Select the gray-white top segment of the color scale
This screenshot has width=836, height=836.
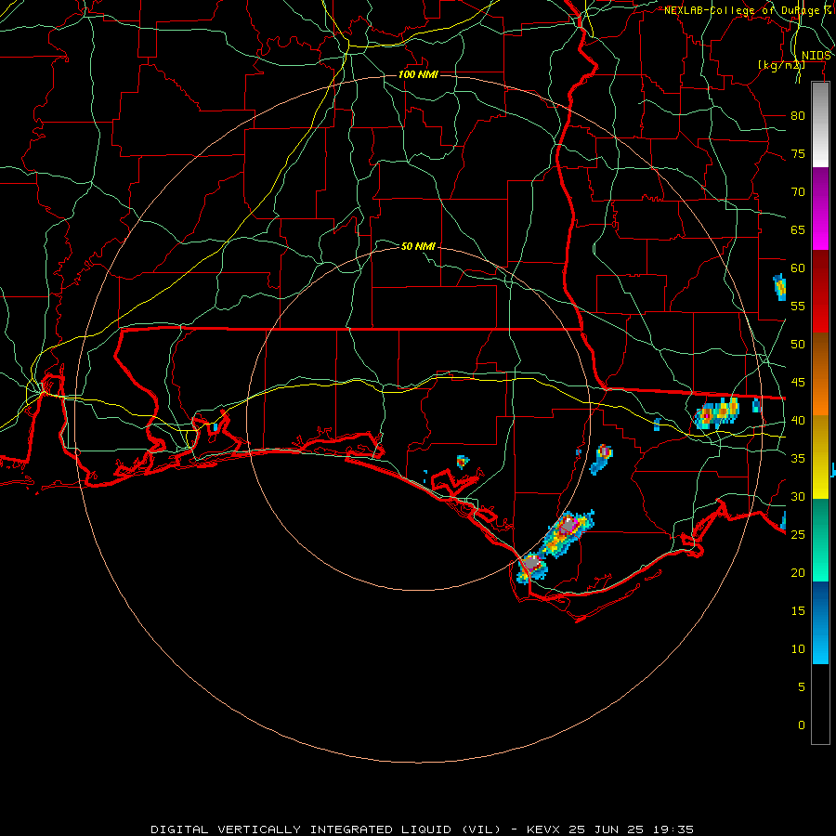pos(820,124)
